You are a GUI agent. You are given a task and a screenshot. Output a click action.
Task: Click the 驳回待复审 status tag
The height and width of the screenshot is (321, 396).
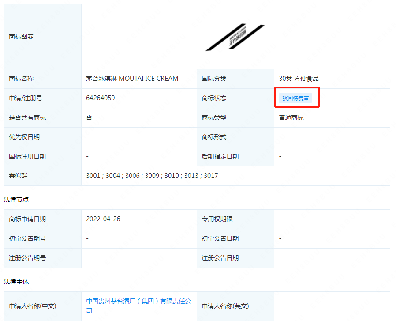pyautogui.click(x=295, y=98)
